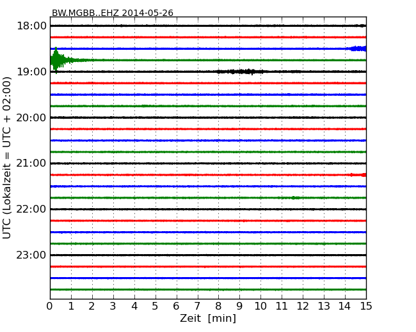The image size is (416, 332).
Task: Select the 18:00 time label
Action: (x=31, y=26)
